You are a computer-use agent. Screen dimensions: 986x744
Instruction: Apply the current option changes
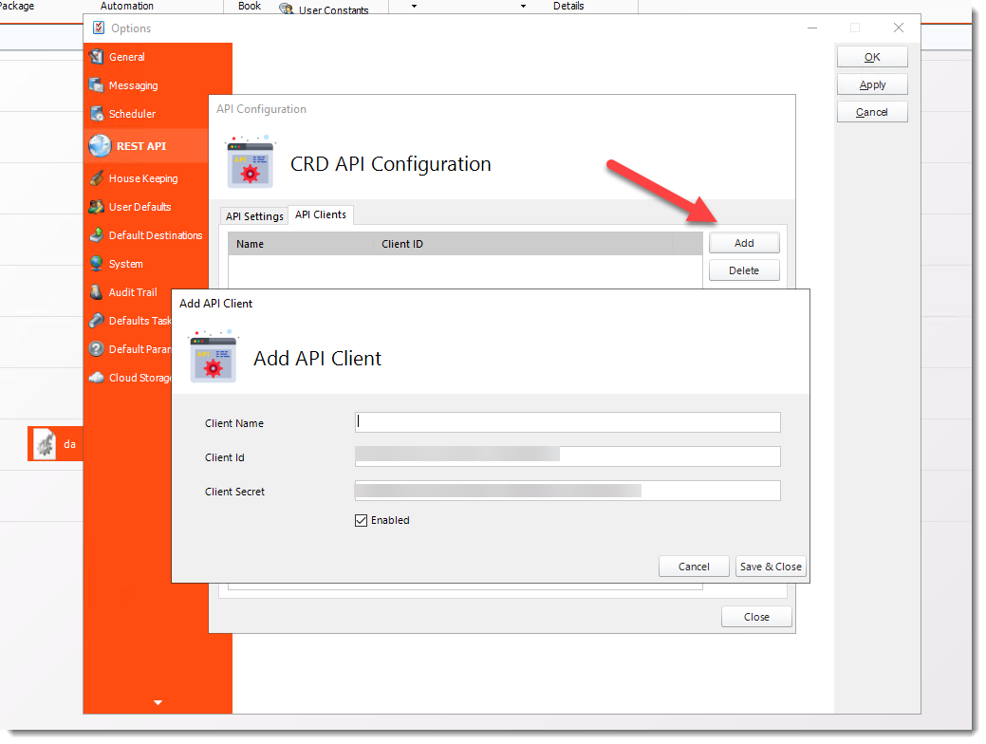tap(871, 84)
